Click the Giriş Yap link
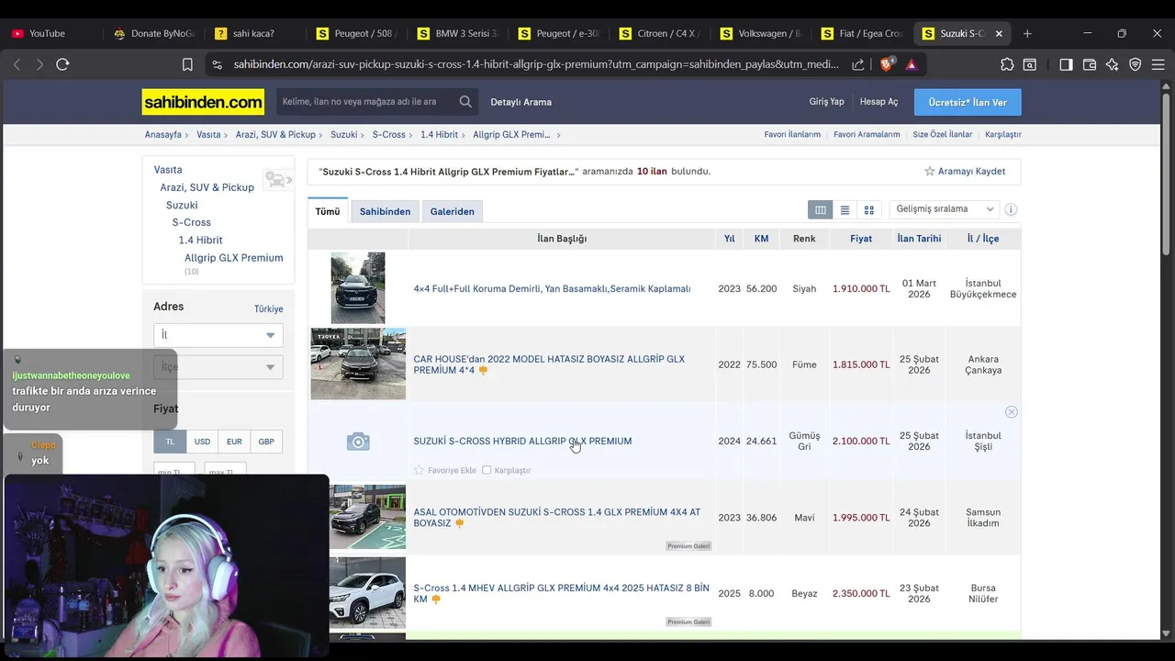Image resolution: width=1175 pixels, height=661 pixels. click(826, 102)
